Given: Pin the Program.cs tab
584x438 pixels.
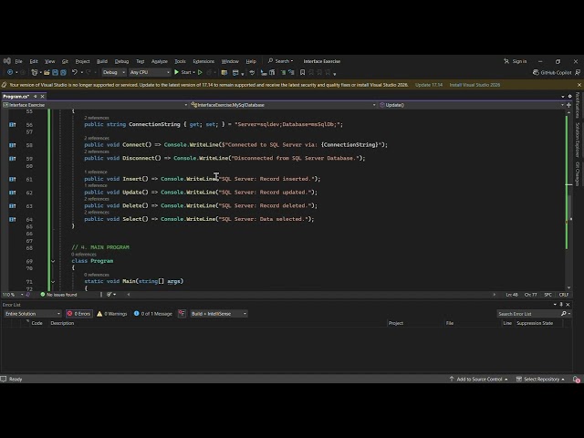Looking at the screenshot, I should 36,97.
